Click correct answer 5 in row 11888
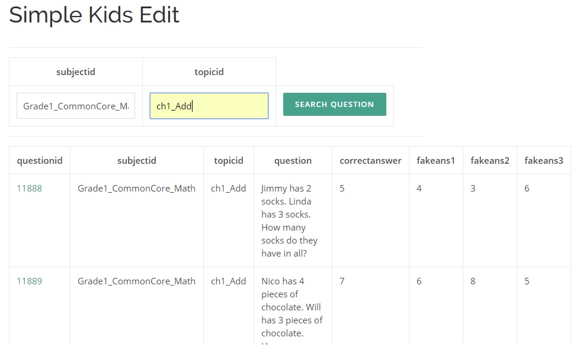Image resolution: width=583 pixels, height=360 pixels. point(342,189)
